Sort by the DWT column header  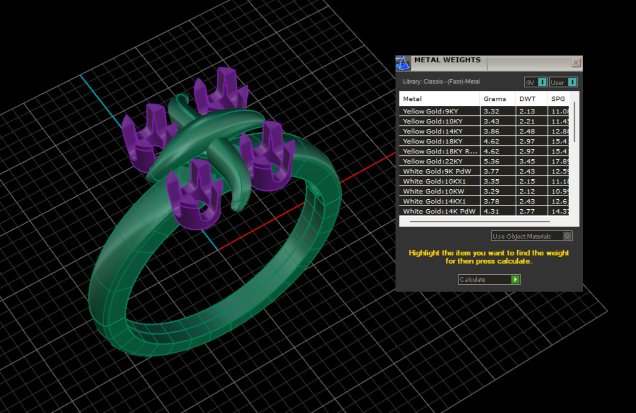[x=531, y=99]
